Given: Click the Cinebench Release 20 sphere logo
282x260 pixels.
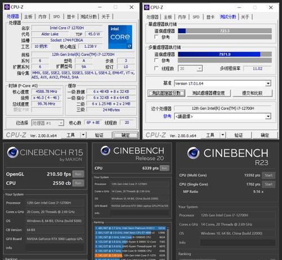Looking at the screenshot, I should point(105,151).
